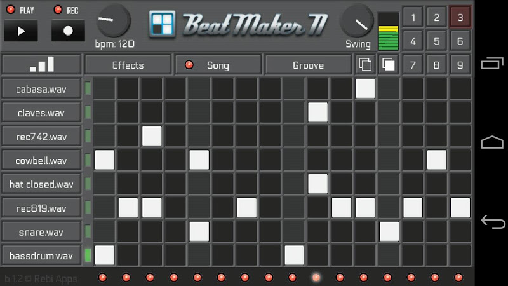
Task: Toggle first step of cabasa.wav row
Action: (104, 88)
